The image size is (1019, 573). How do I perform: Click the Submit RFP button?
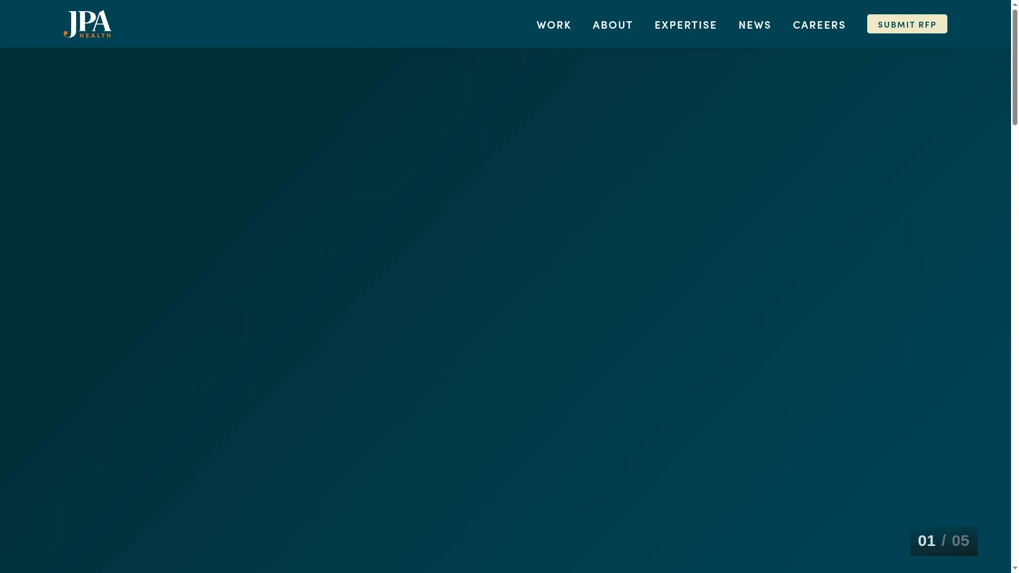click(906, 24)
